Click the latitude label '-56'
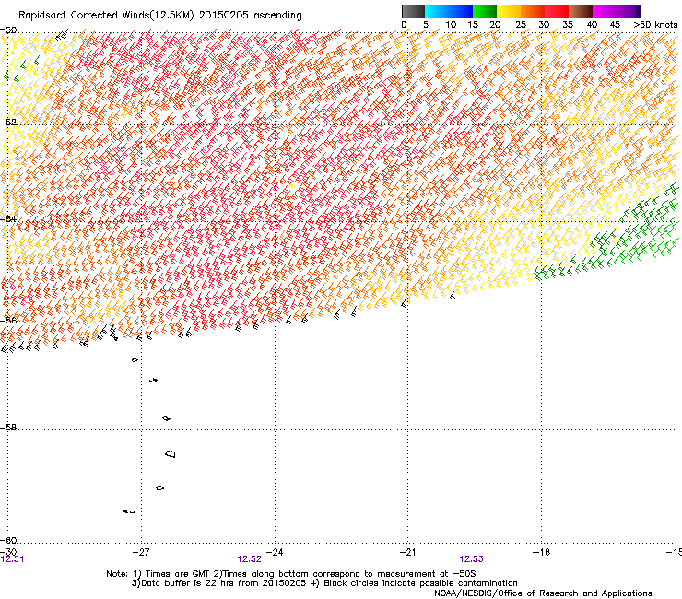 tap(8, 320)
